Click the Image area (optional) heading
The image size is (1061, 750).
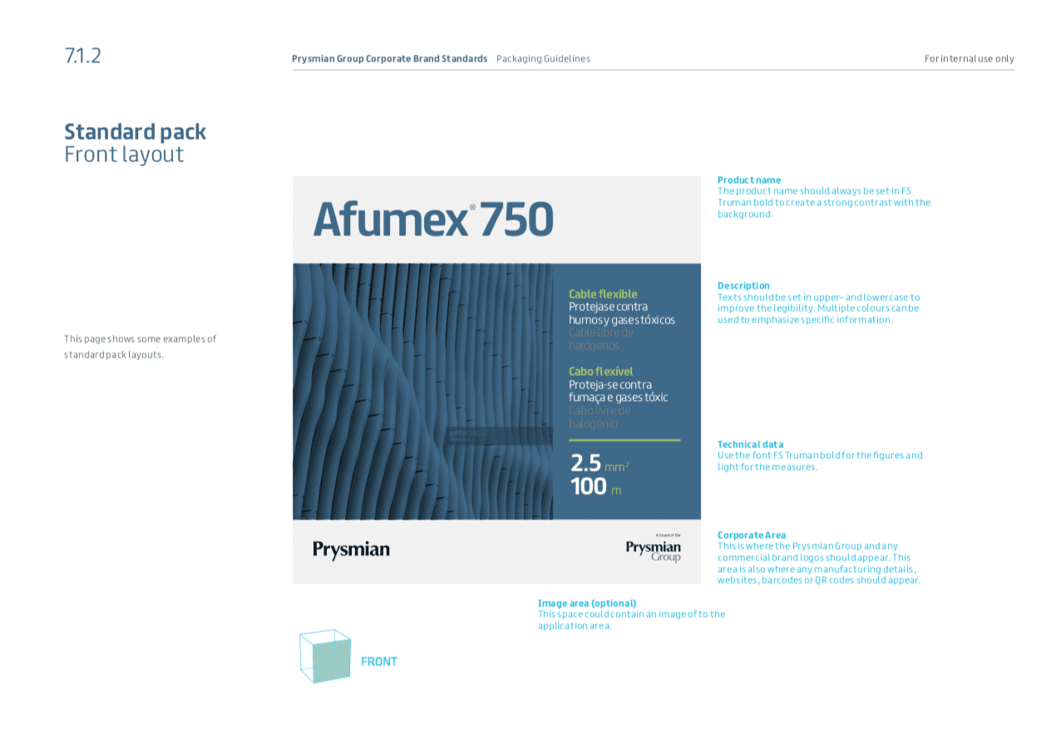[x=587, y=603]
